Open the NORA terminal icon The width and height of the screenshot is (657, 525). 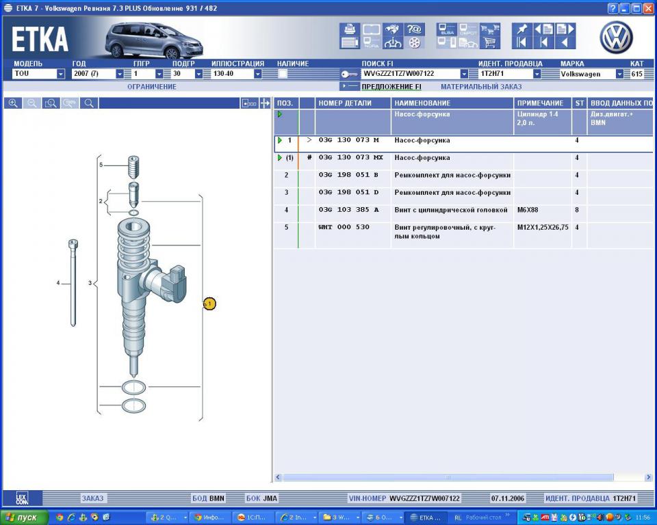click(371, 42)
